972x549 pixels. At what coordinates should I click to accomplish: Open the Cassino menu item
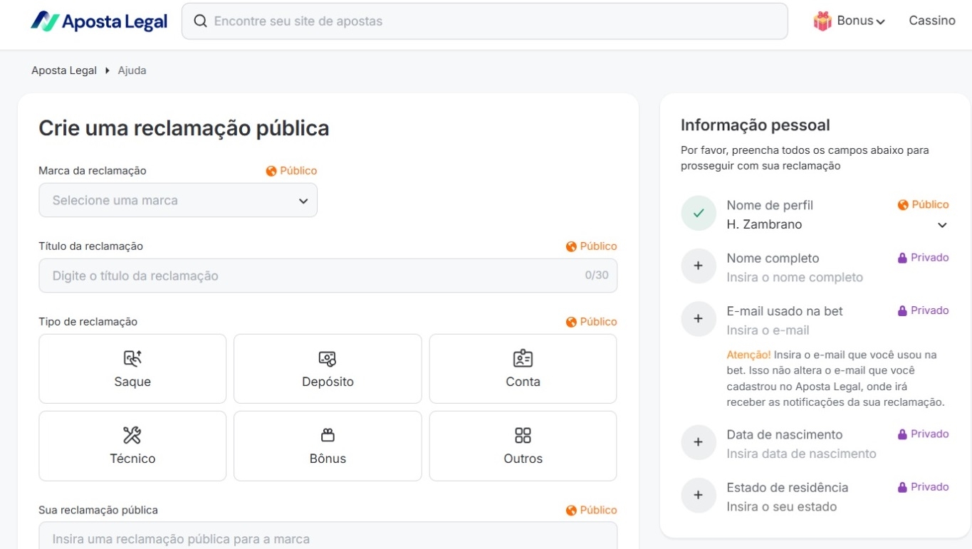(931, 21)
